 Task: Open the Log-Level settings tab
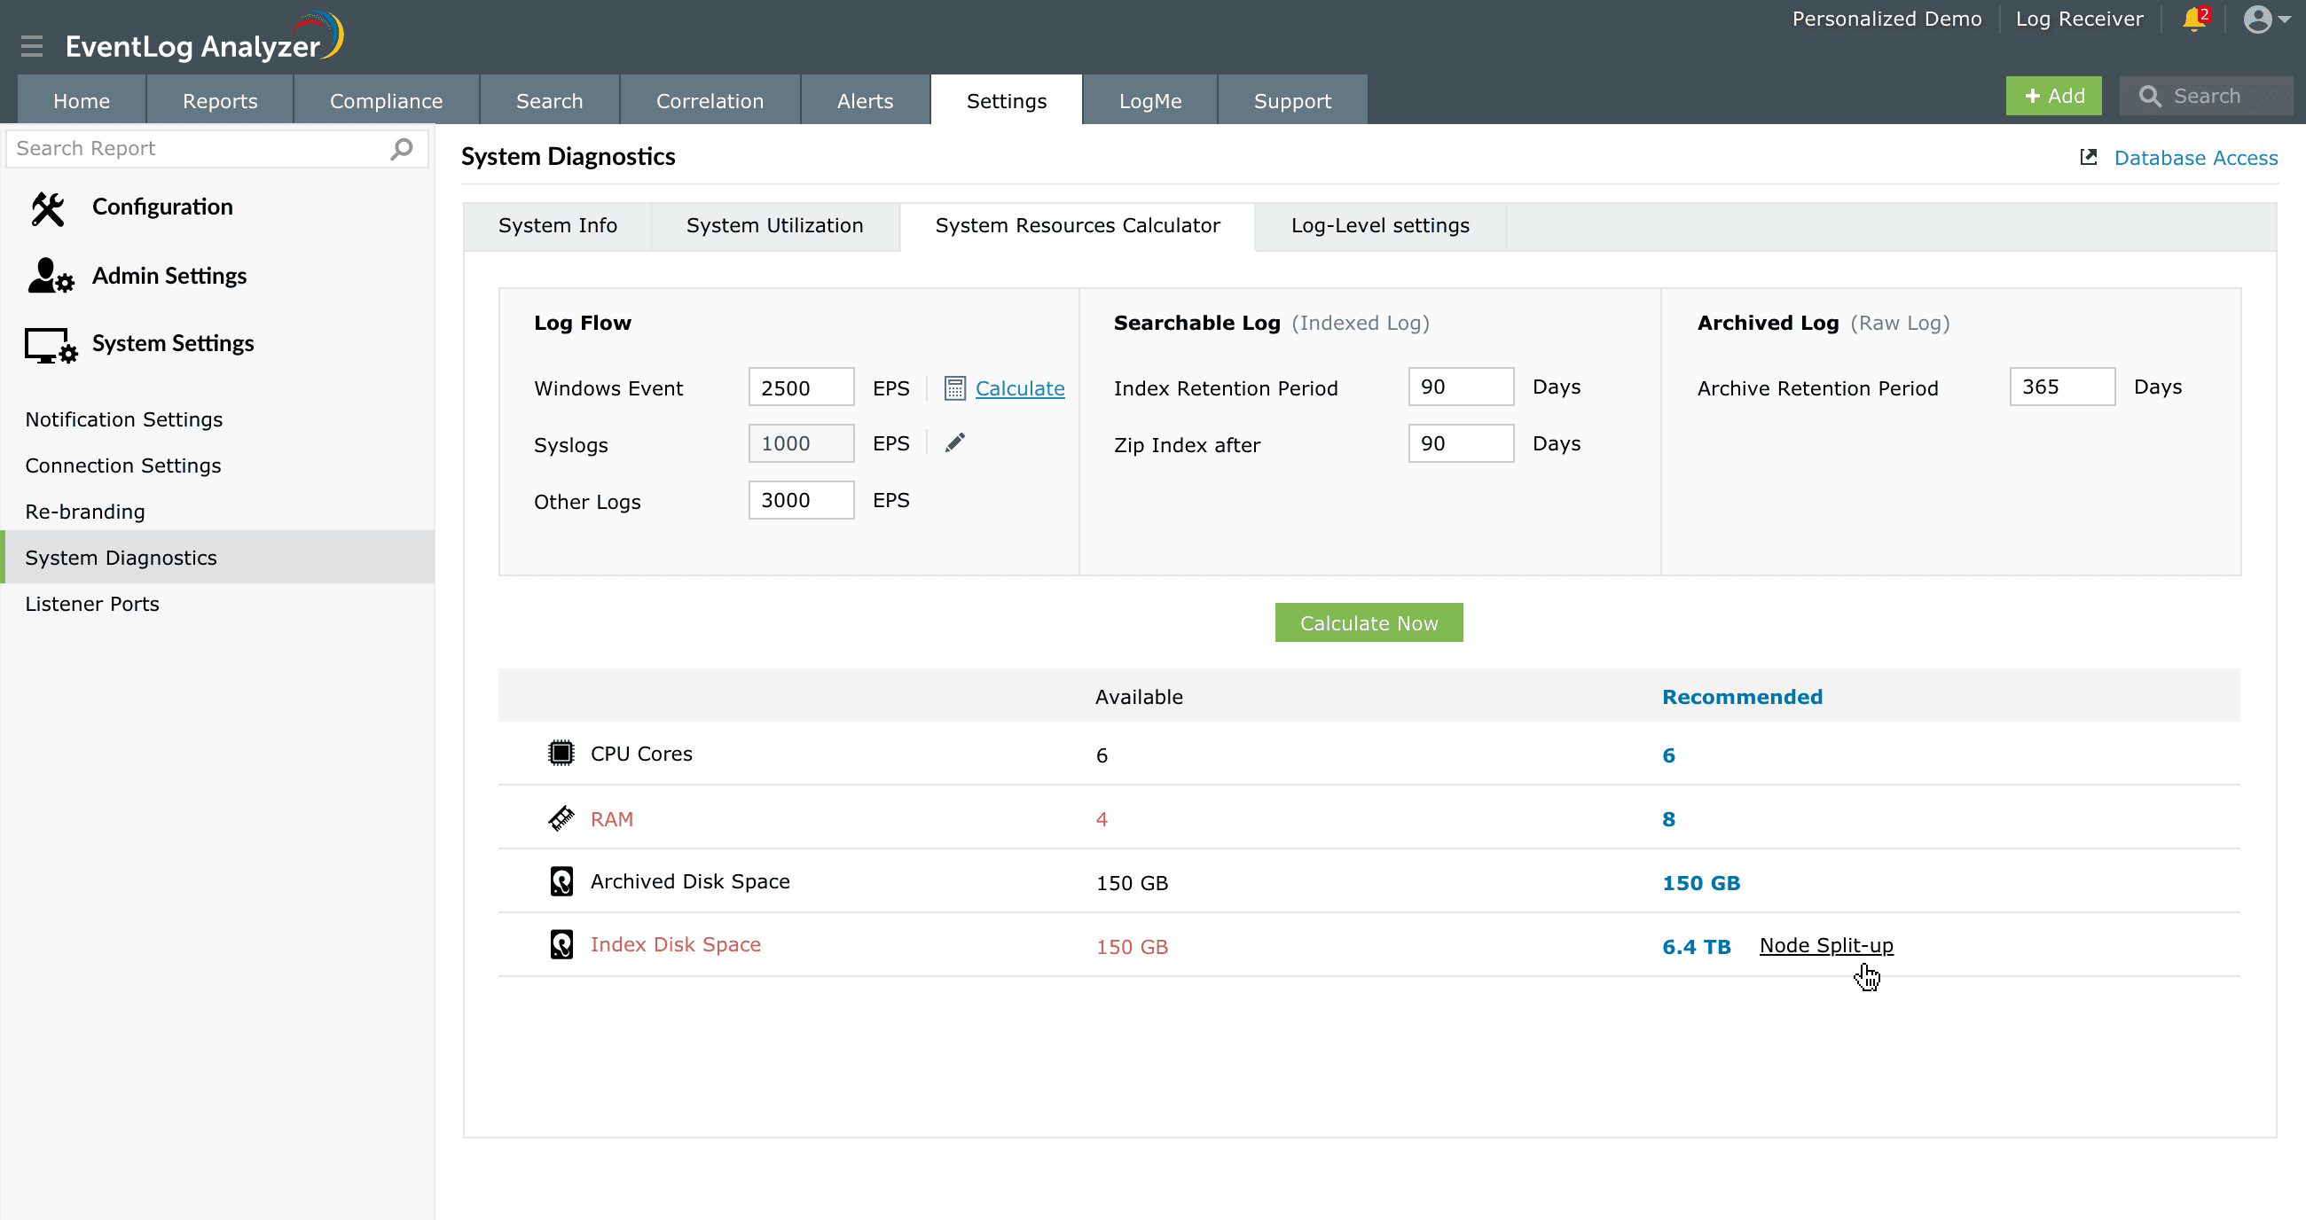[x=1379, y=225]
